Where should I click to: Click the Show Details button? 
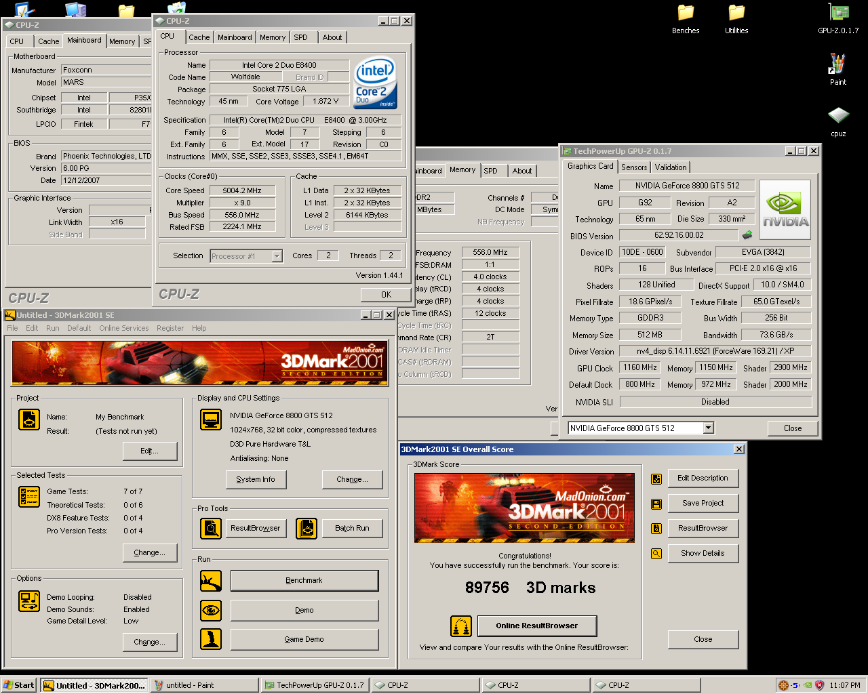[x=703, y=554]
